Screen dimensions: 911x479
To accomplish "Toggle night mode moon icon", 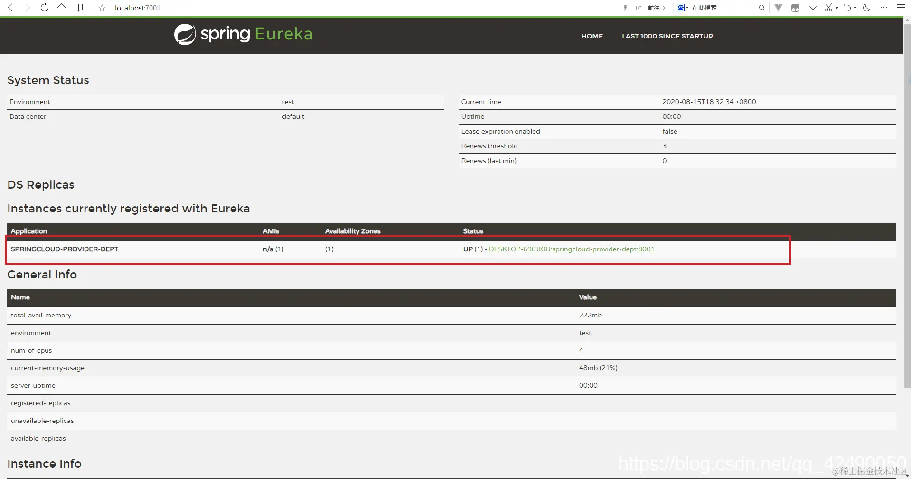I will click(x=866, y=8).
